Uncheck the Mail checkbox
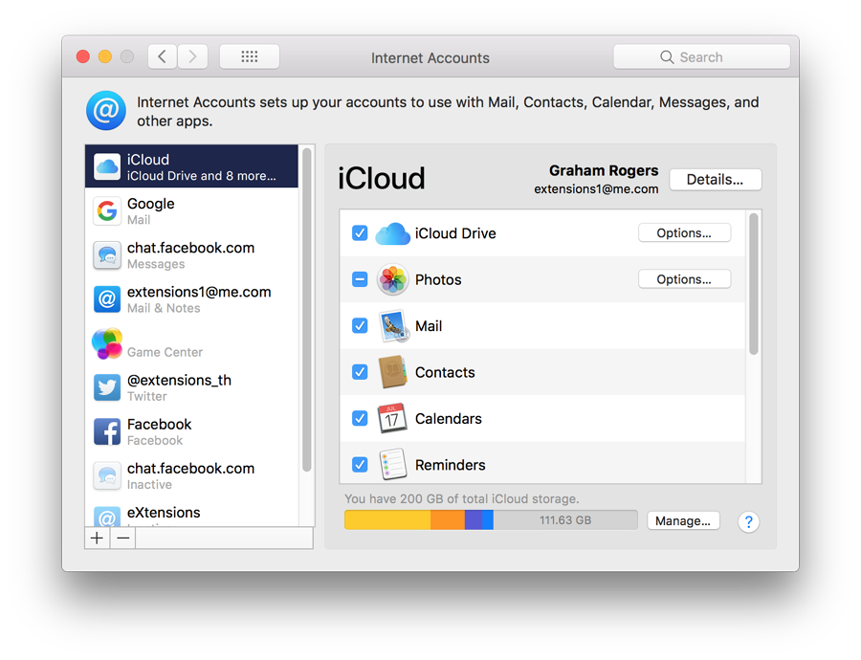 pyautogui.click(x=360, y=326)
